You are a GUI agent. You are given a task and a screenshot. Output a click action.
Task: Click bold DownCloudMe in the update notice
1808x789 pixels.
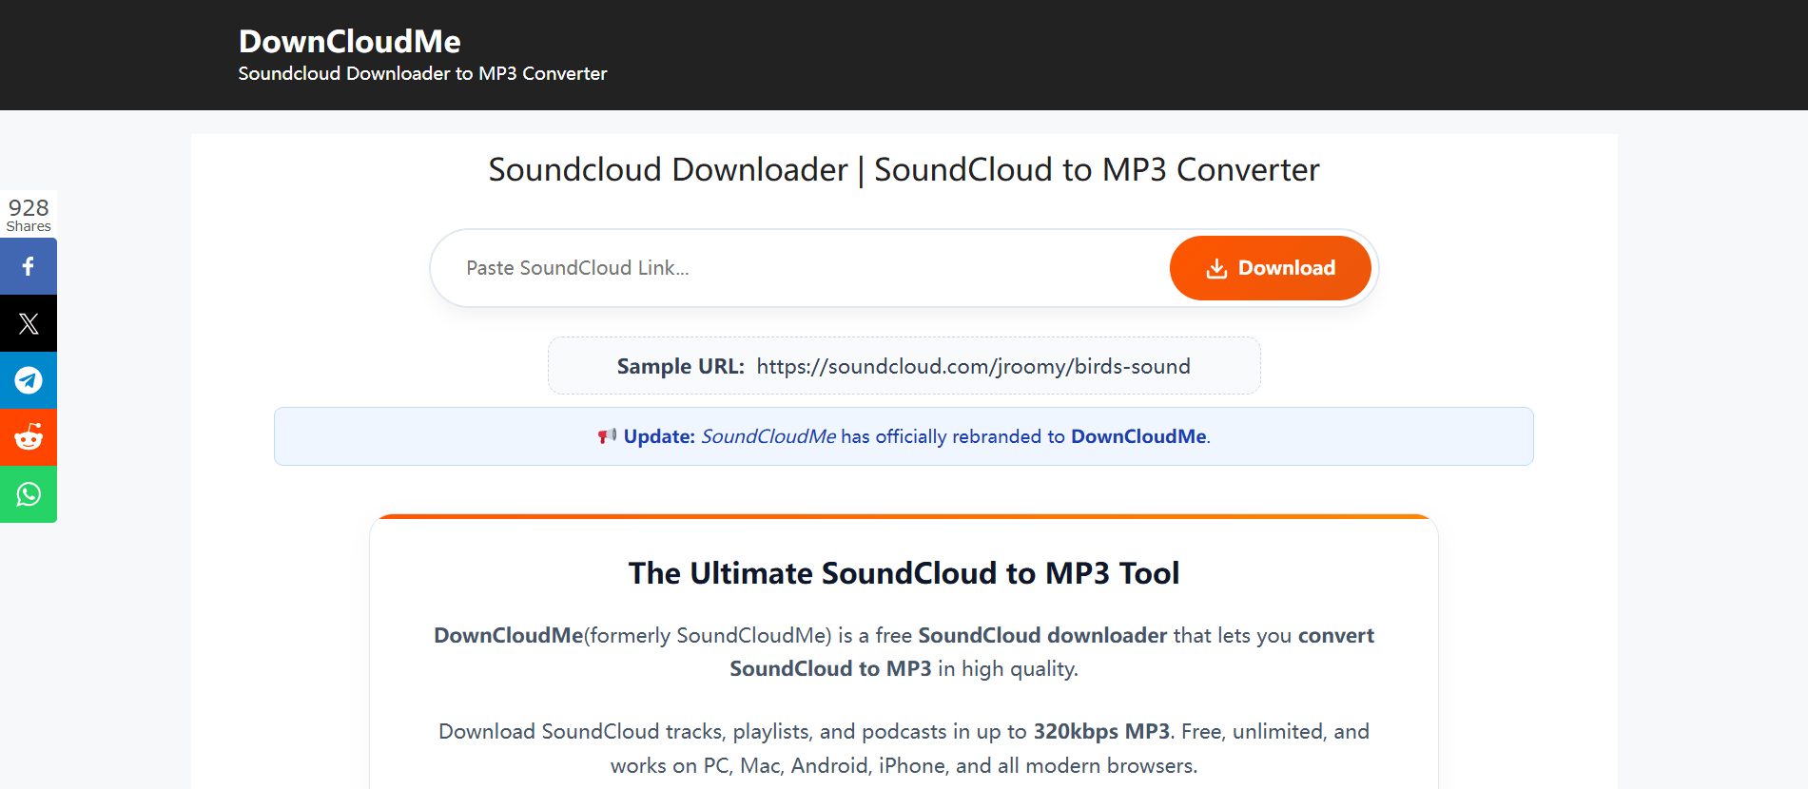[1138, 436]
